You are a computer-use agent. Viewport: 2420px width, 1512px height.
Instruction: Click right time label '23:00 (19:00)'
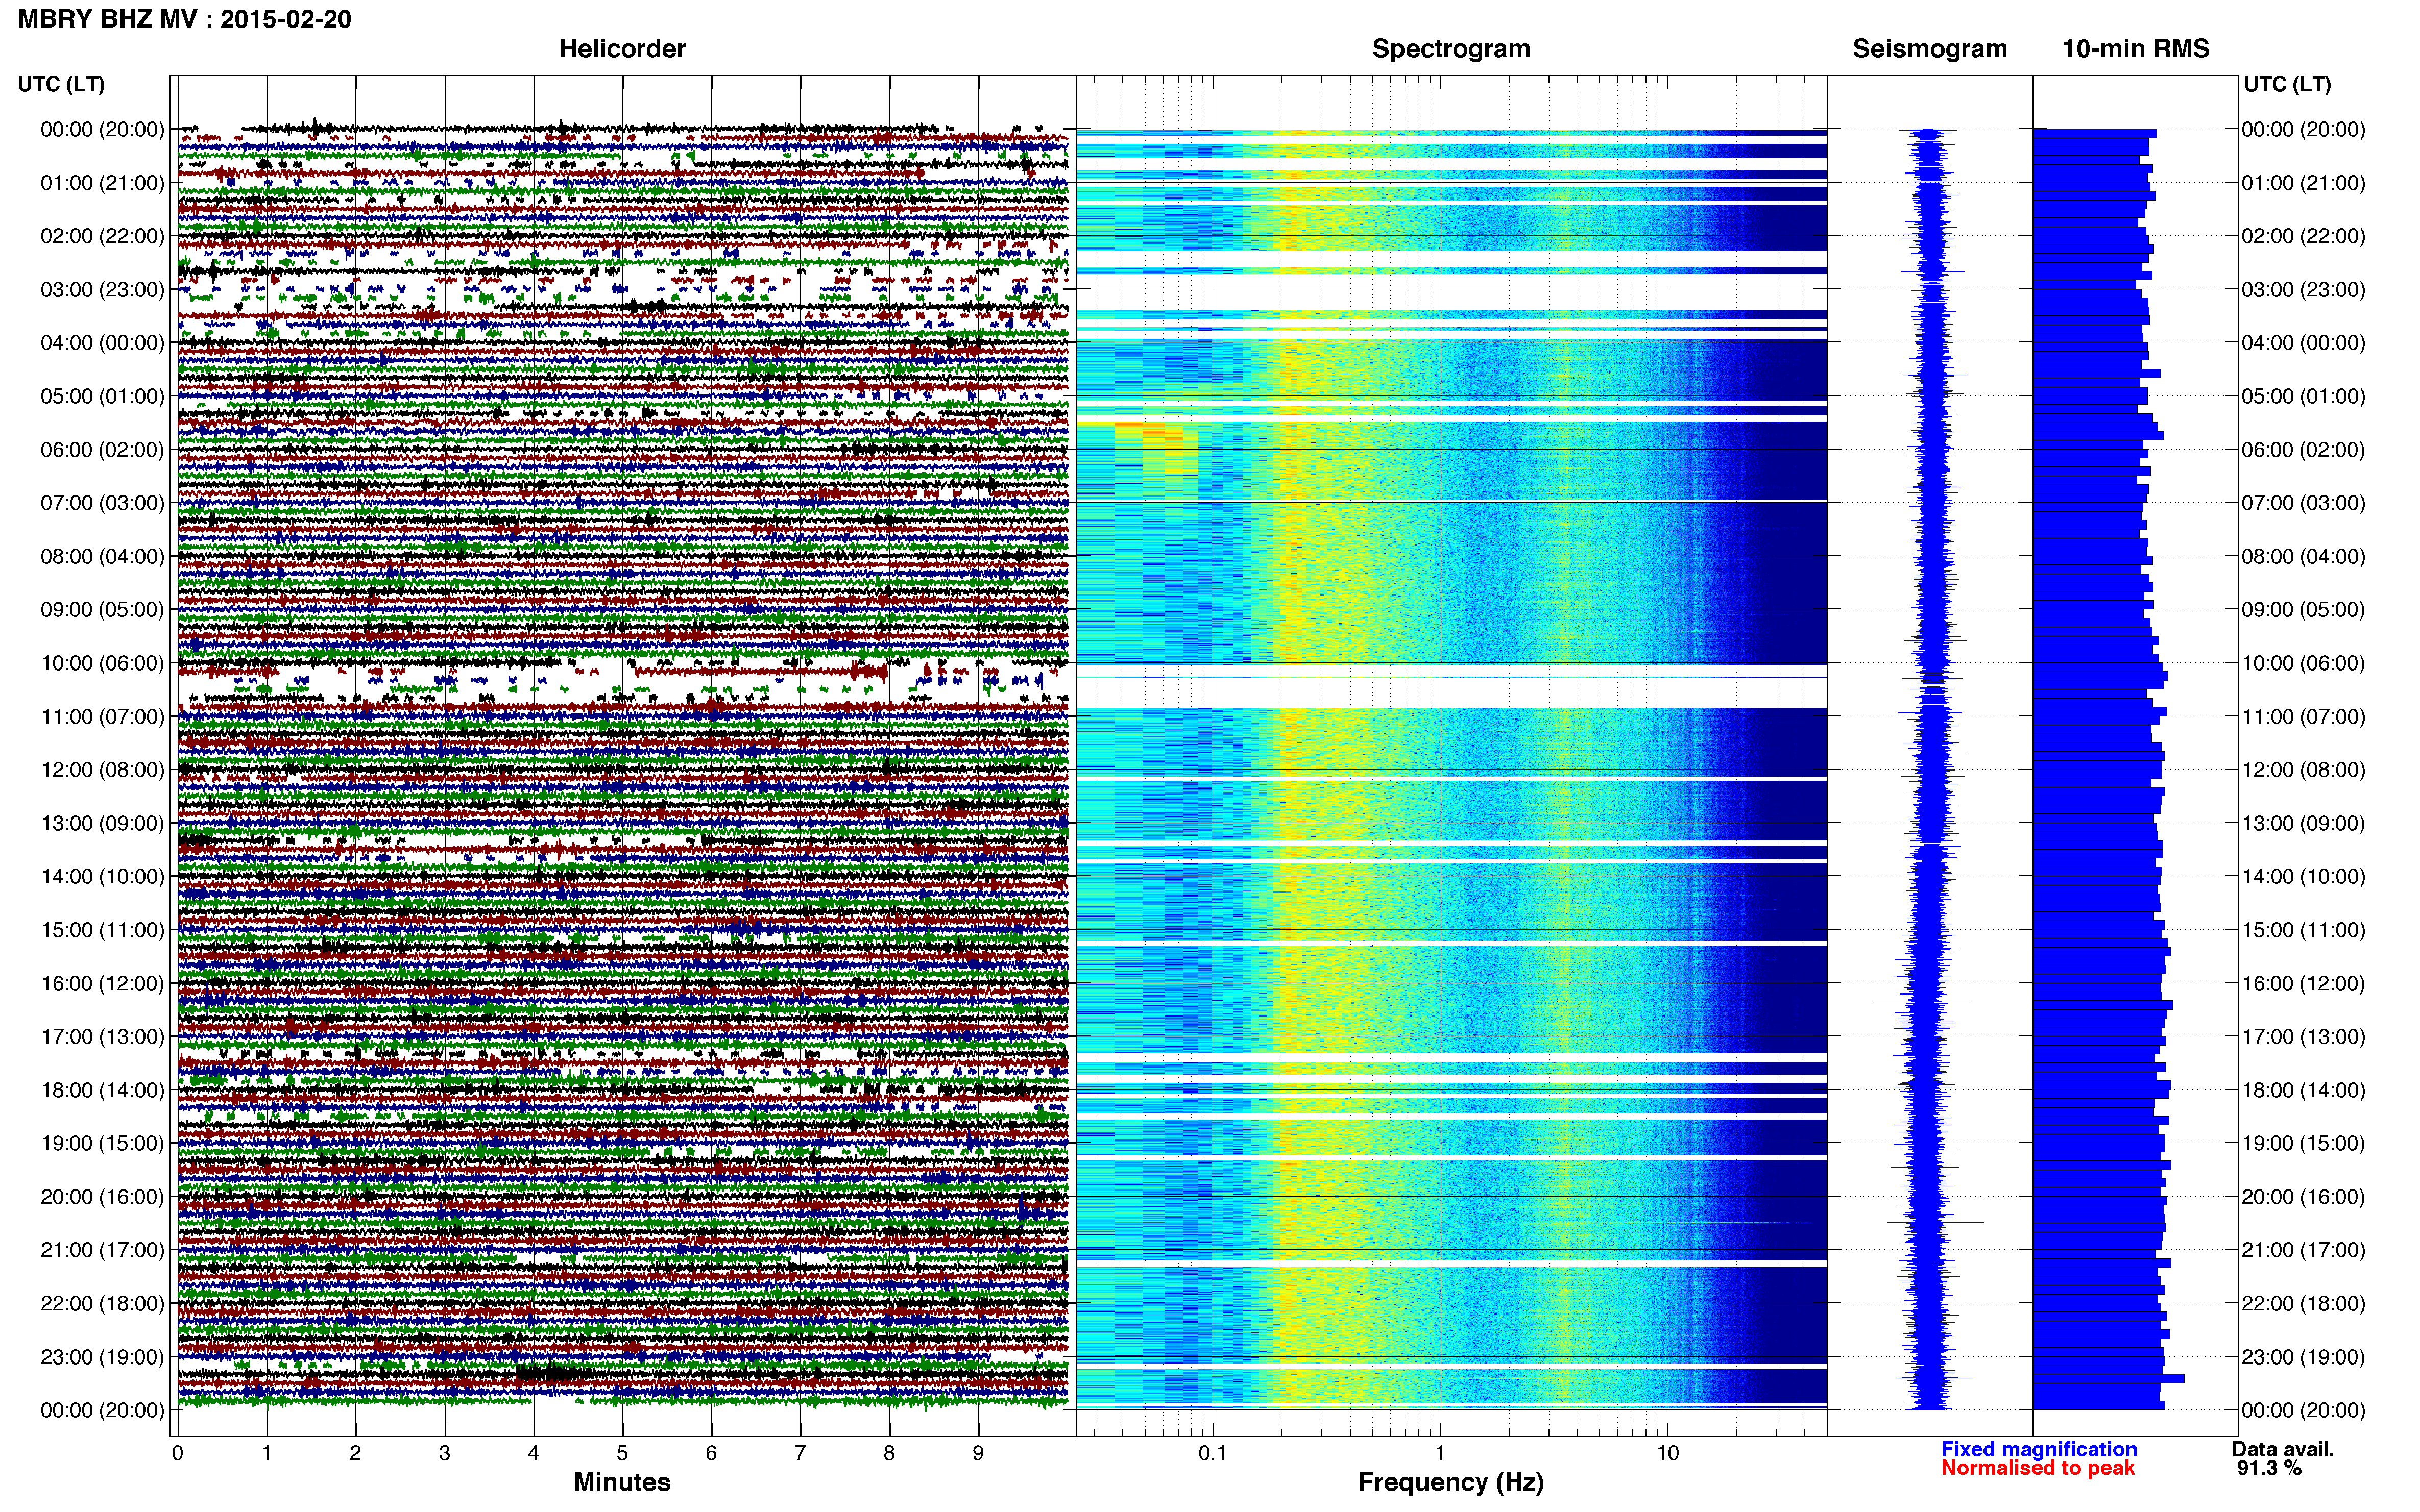coord(2304,1357)
